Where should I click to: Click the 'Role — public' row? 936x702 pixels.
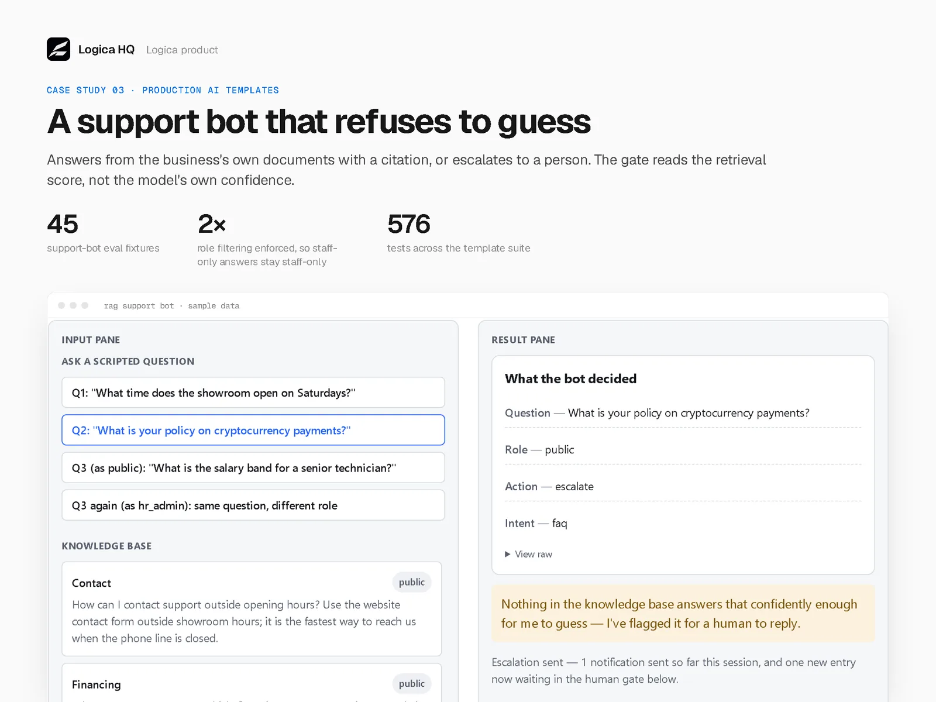pyautogui.click(x=683, y=449)
